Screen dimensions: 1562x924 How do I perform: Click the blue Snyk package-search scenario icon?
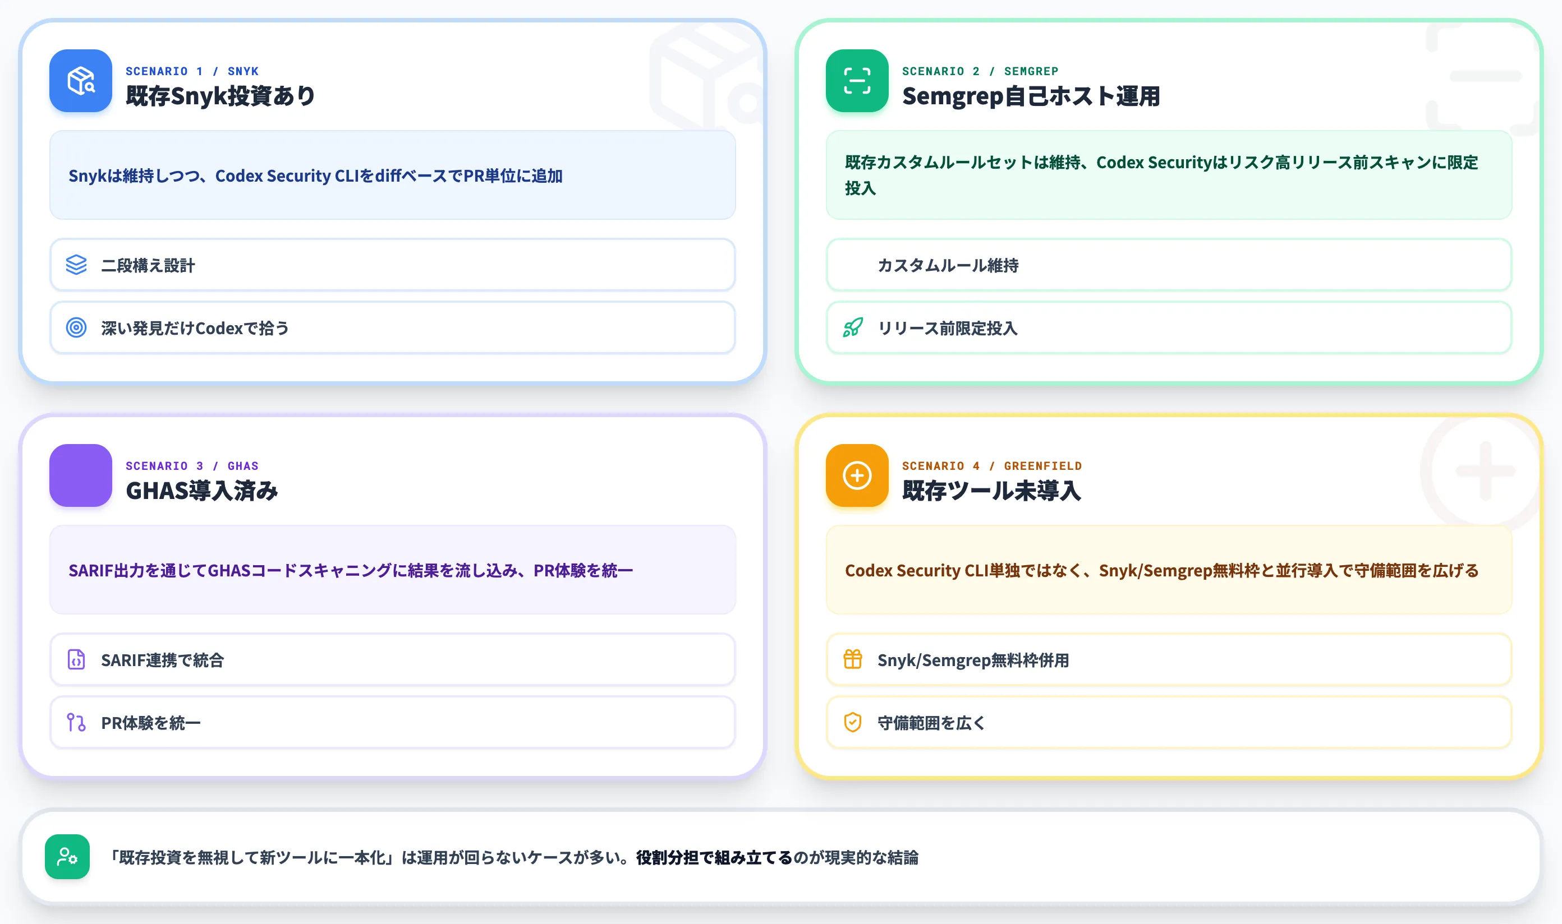(81, 81)
